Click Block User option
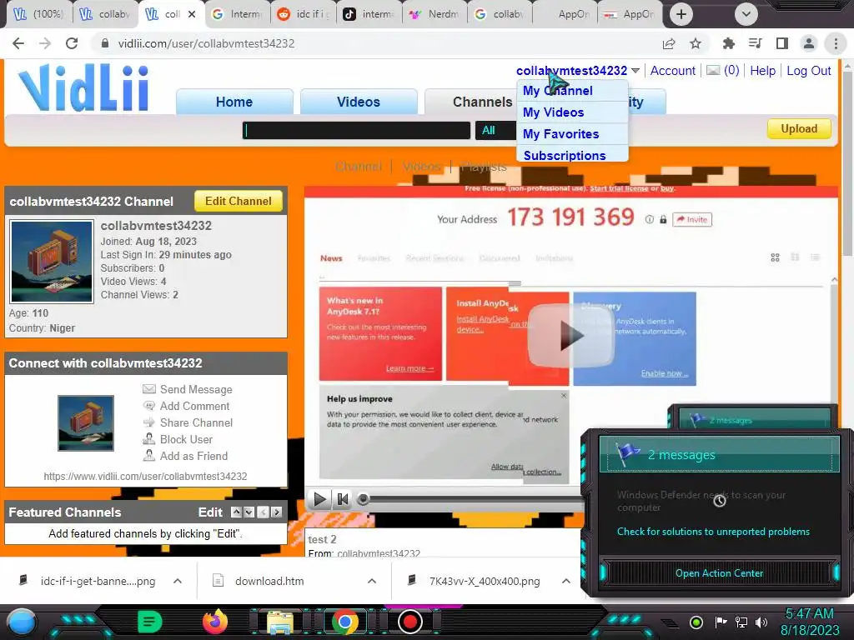Viewport: 854px width, 640px height. 178,439
